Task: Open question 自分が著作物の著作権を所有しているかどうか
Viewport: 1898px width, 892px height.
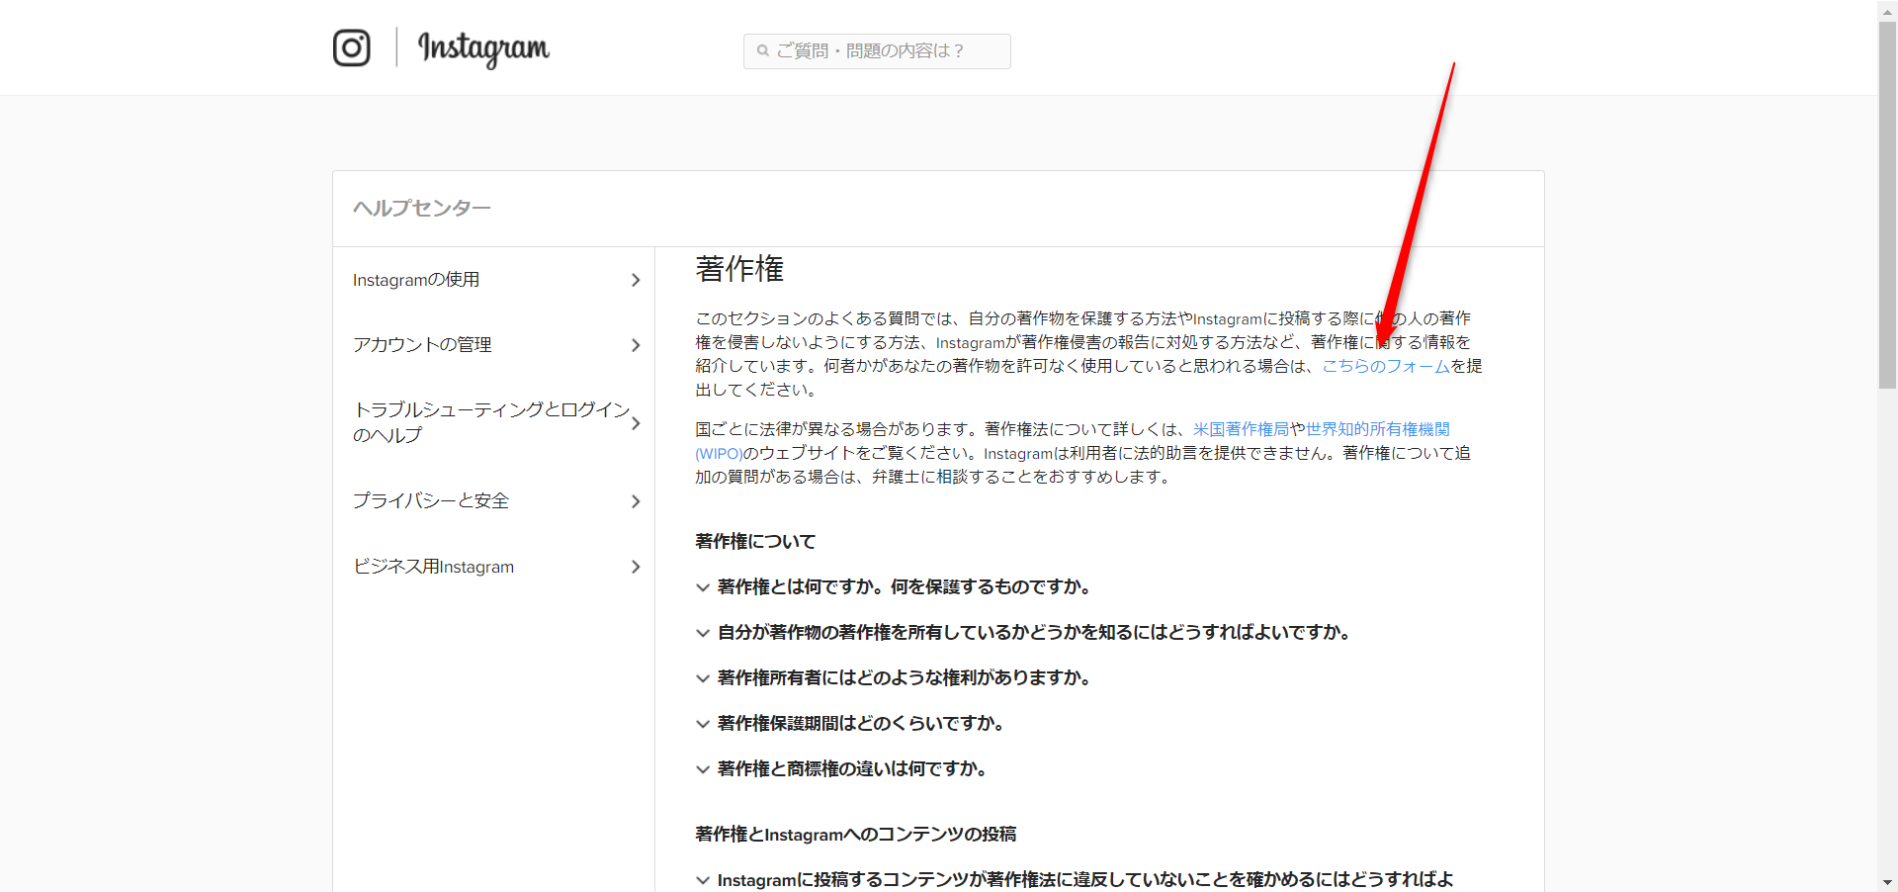Action: click(x=1034, y=633)
